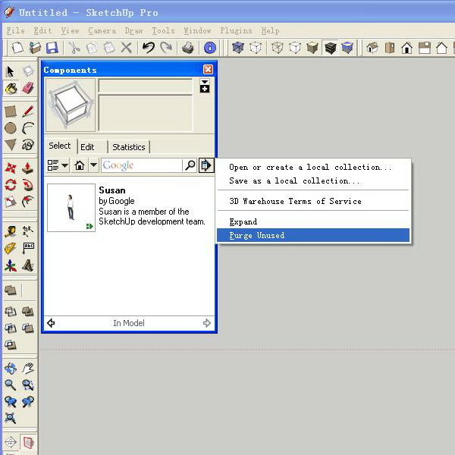Select the Circle tool
Screen dimensions: 455x455
point(11,128)
